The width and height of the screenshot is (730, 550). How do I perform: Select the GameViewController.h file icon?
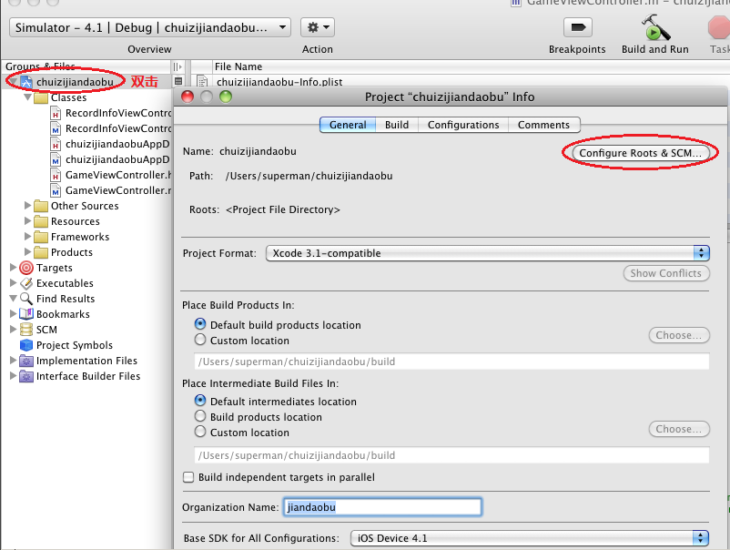(x=56, y=175)
